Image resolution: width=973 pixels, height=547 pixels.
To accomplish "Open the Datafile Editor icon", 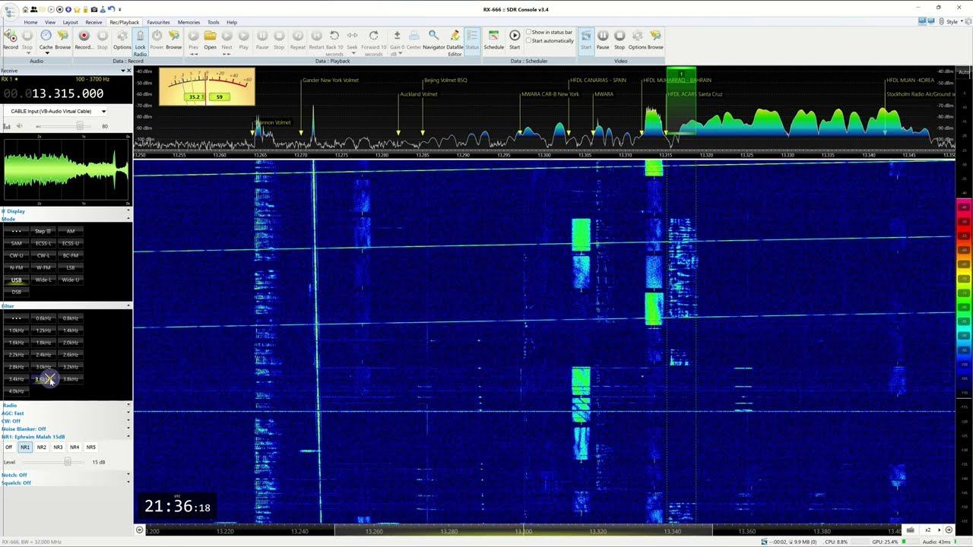I will [x=455, y=36].
